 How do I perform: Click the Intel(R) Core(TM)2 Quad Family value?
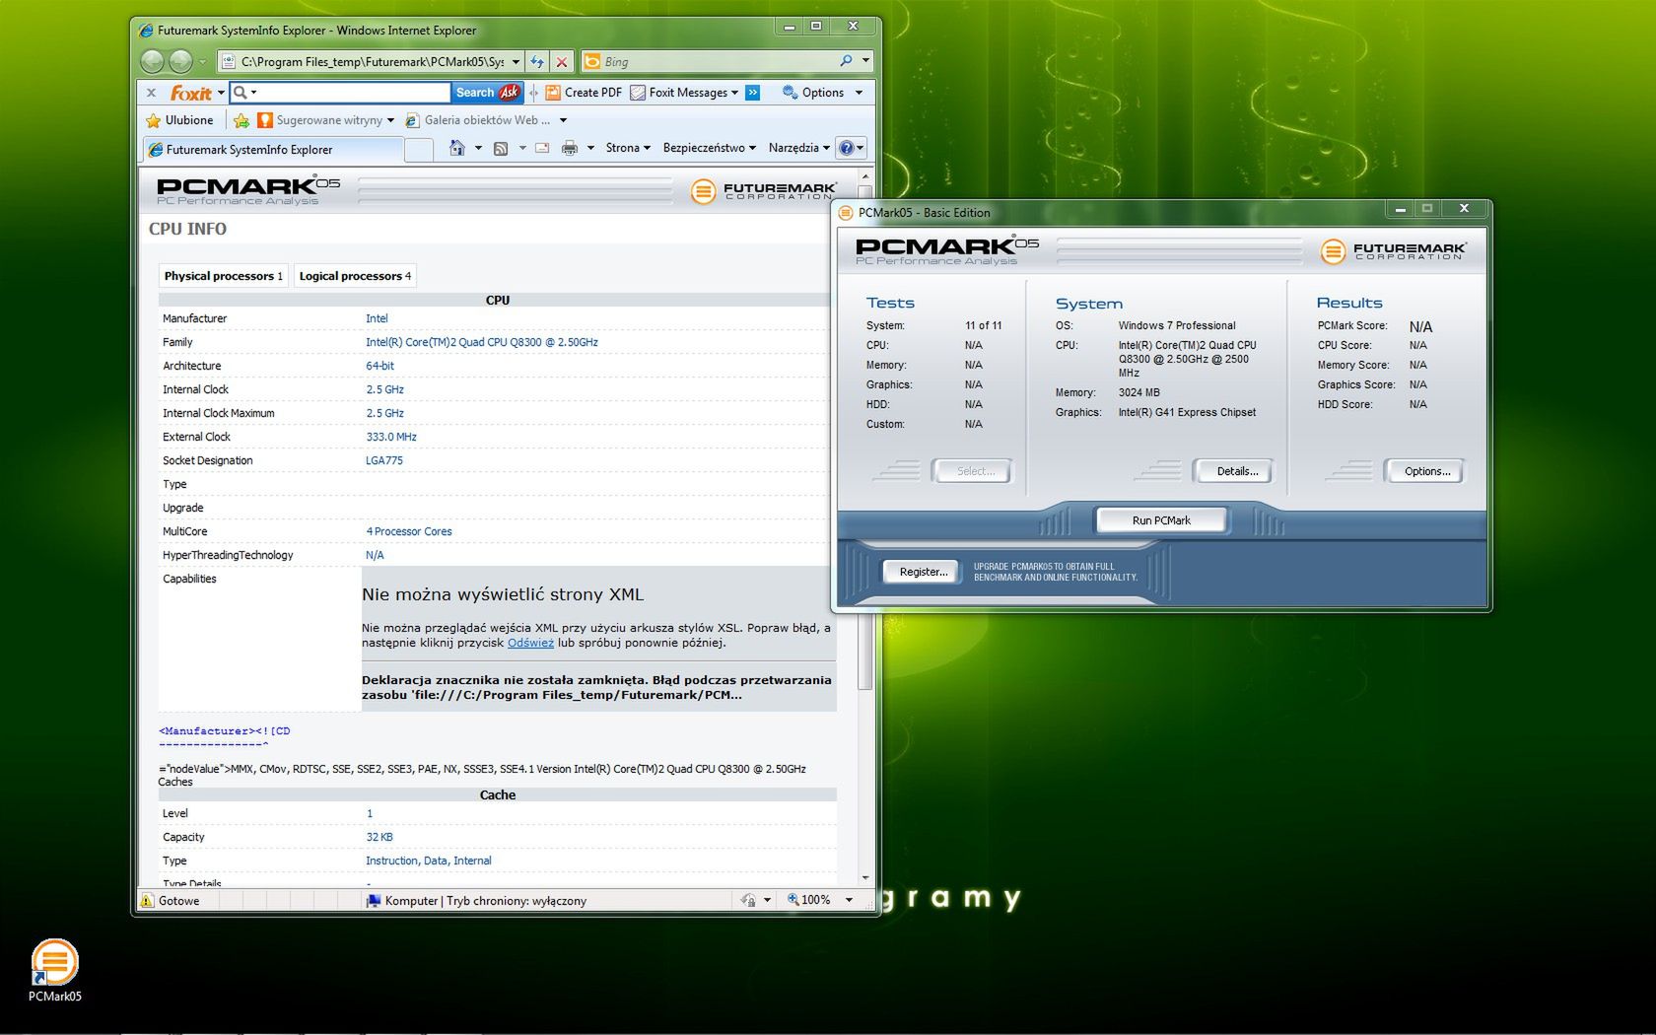(482, 342)
